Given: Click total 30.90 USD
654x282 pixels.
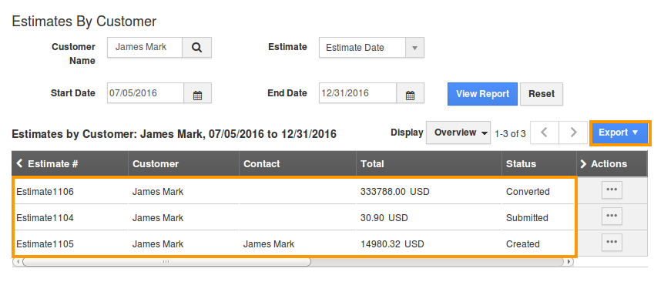Looking at the screenshot, I should [384, 218].
